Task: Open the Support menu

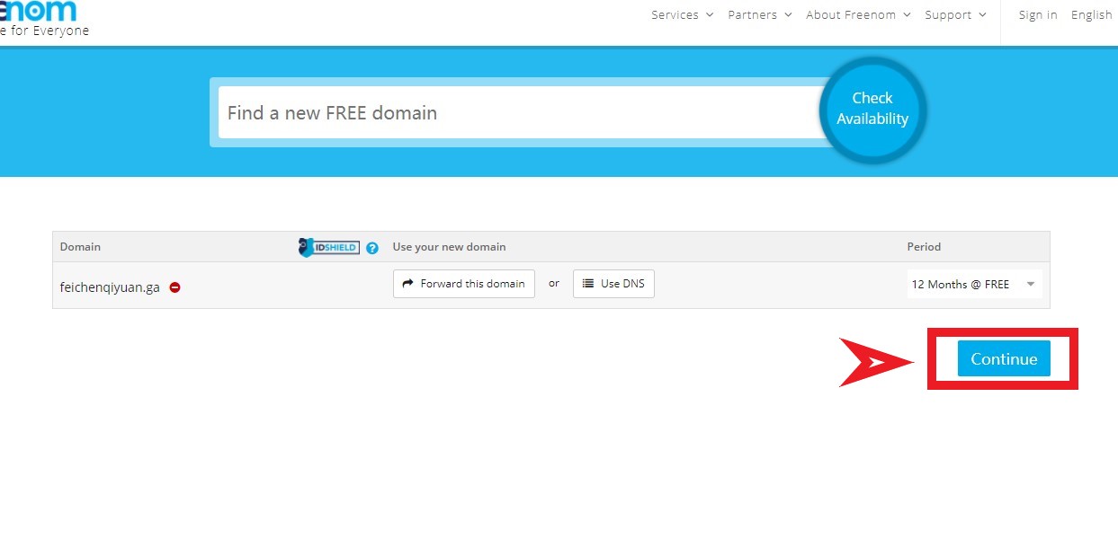Action: click(x=955, y=14)
